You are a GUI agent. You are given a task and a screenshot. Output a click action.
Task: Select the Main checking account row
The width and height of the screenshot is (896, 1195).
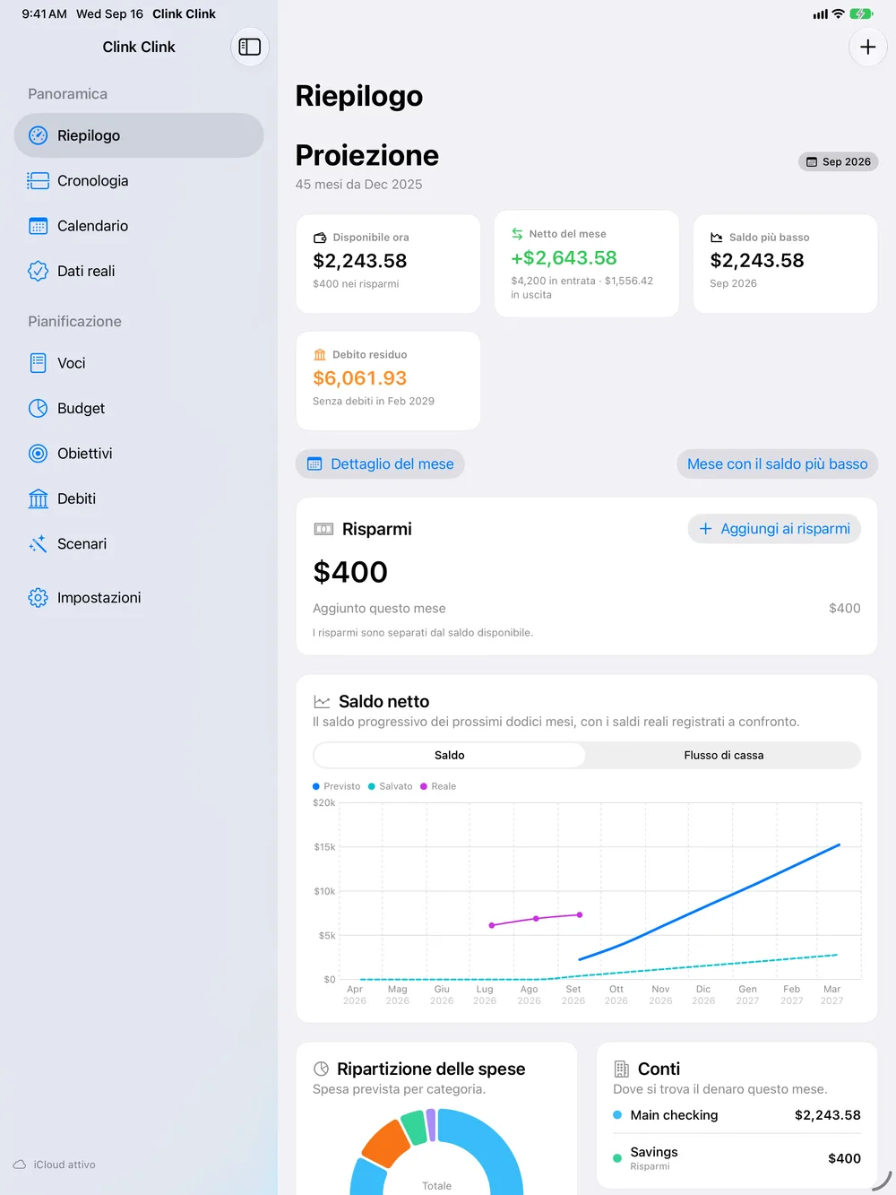pos(737,1115)
